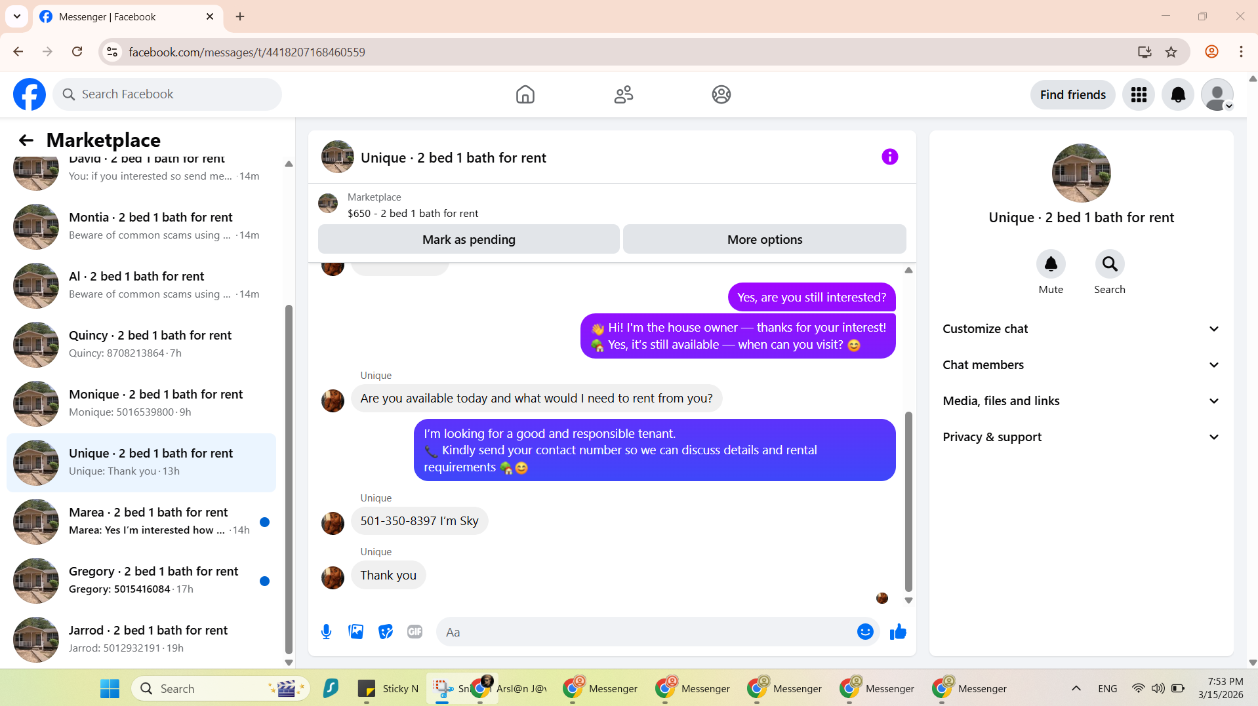Open the $650 - 2 bed 1 bath listing
The height and width of the screenshot is (706, 1258).
[413, 214]
